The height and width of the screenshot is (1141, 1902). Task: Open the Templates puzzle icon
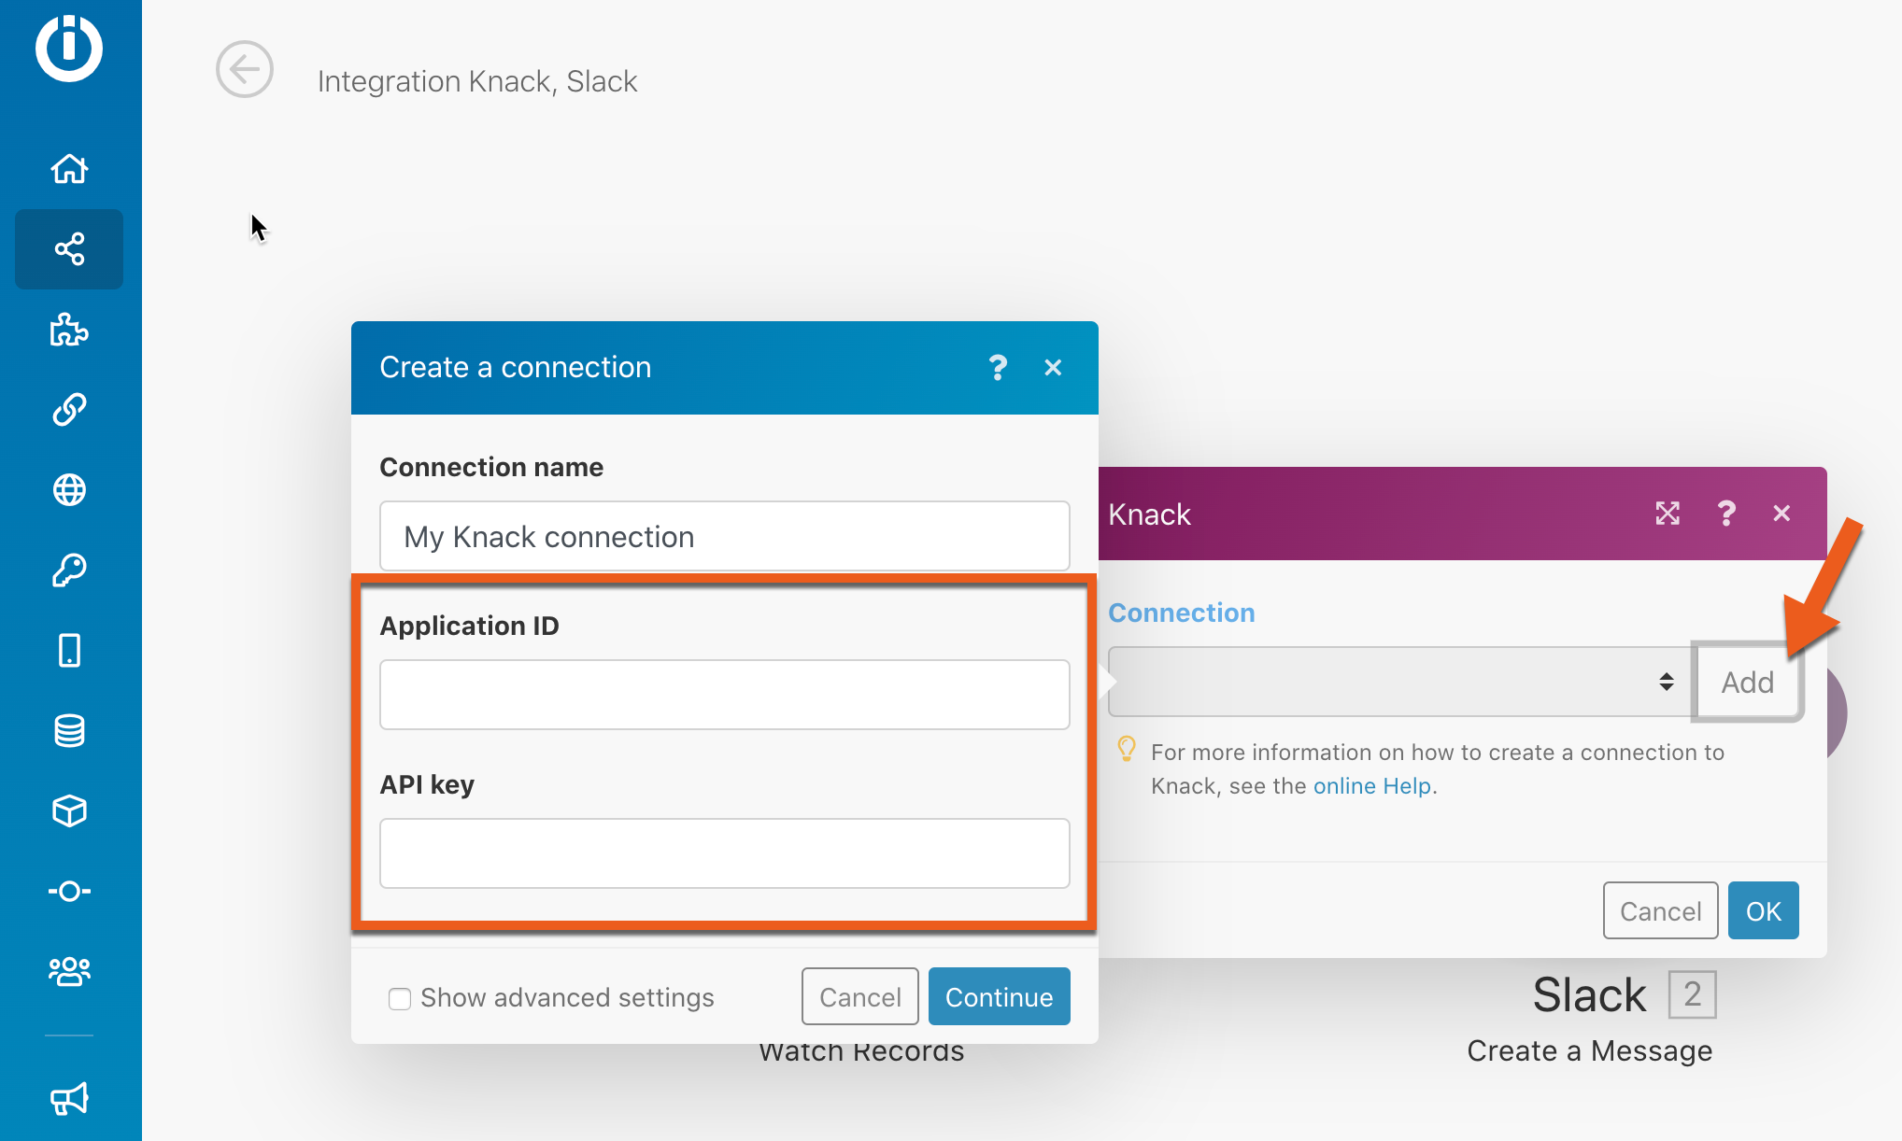pos(69,330)
